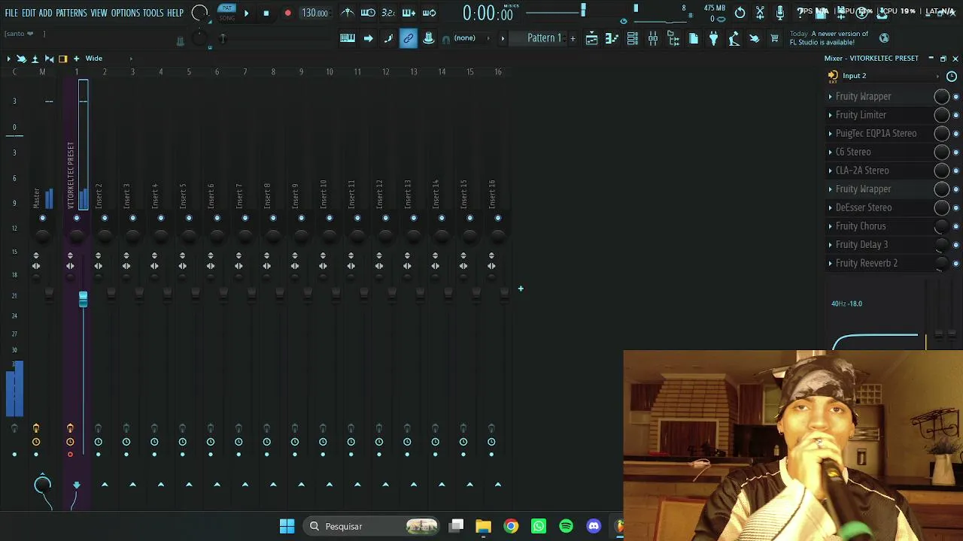Mute the Insert 5 mixer track
The width and height of the screenshot is (963, 541).
189,218
